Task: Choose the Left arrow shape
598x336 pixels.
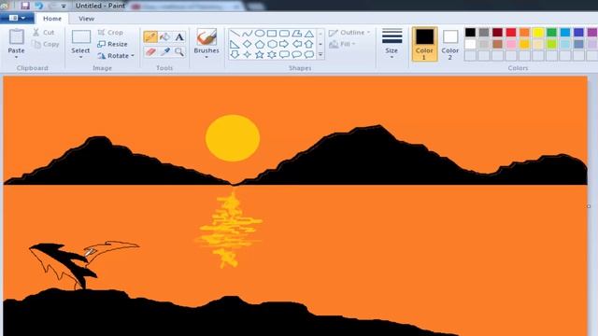Action: click(x=296, y=44)
